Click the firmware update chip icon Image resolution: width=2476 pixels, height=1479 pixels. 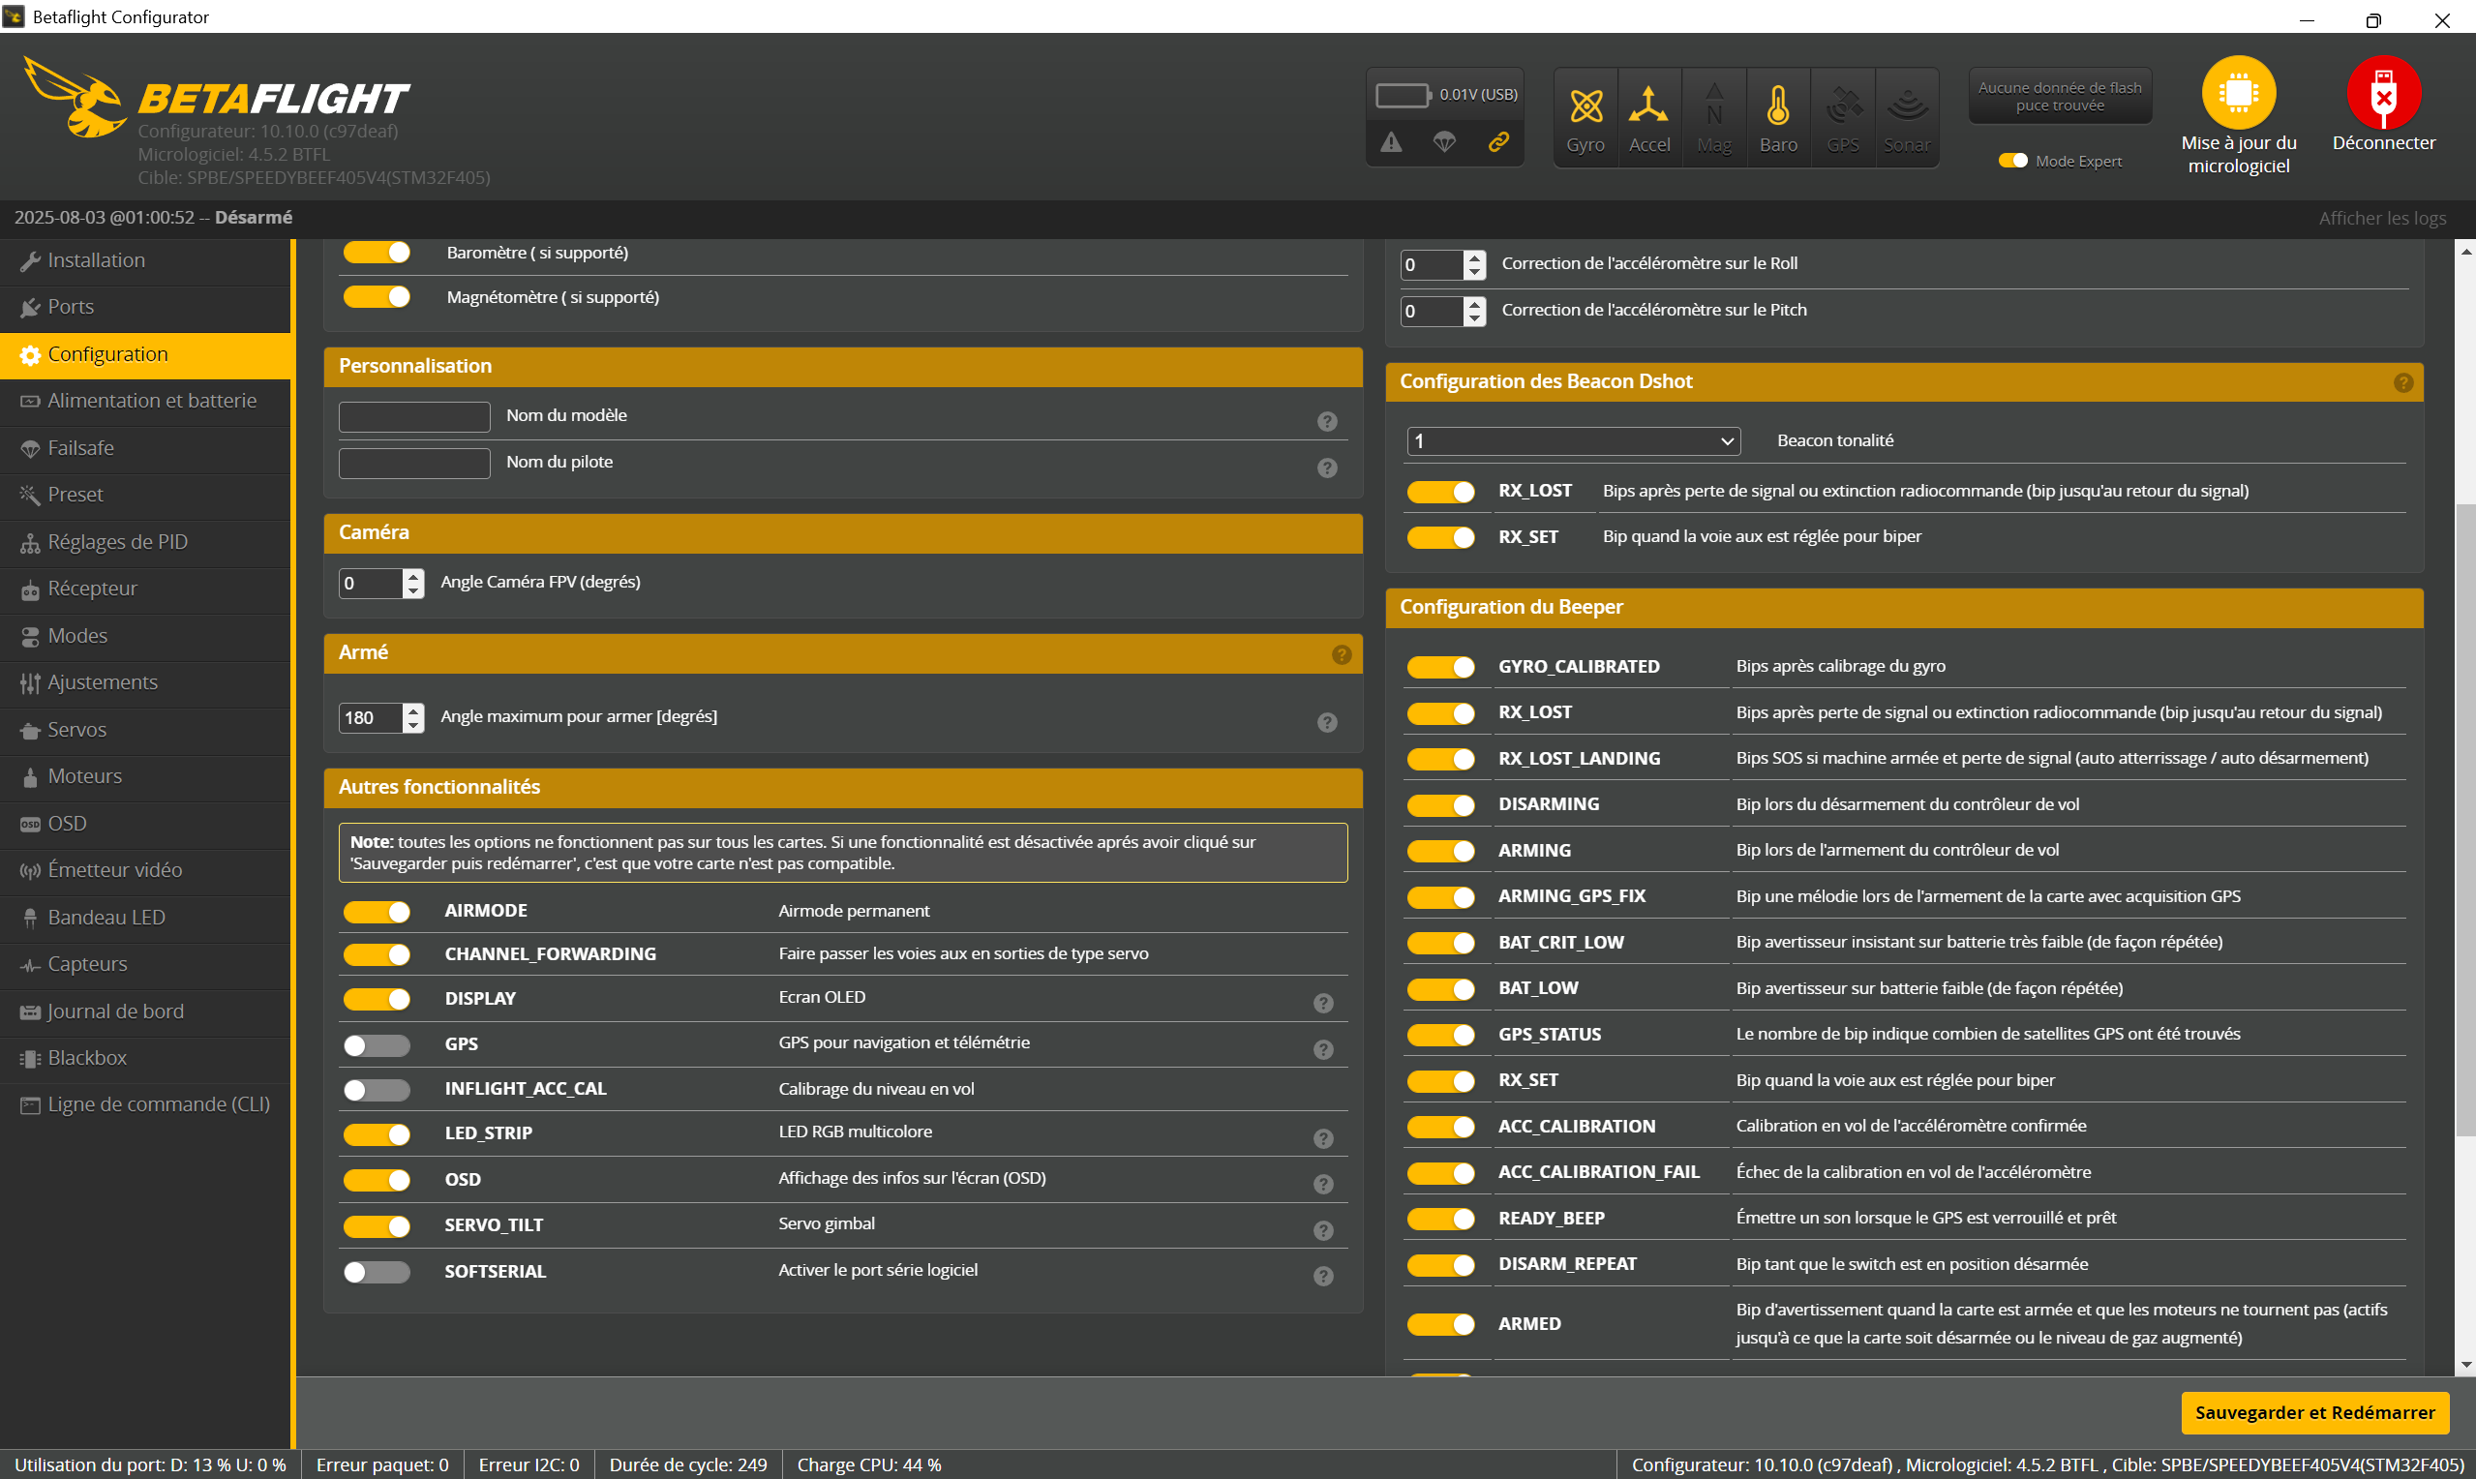(x=2238, y=93)
